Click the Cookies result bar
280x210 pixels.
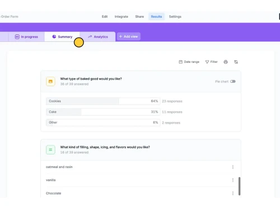click(103, 101)
